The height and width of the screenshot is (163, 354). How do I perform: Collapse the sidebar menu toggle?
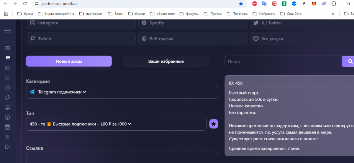click(x=7, y=30)
